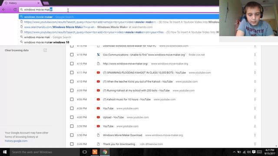Choose the 'windows movie maker' Google Search suggestion

[x=119, y=17]
